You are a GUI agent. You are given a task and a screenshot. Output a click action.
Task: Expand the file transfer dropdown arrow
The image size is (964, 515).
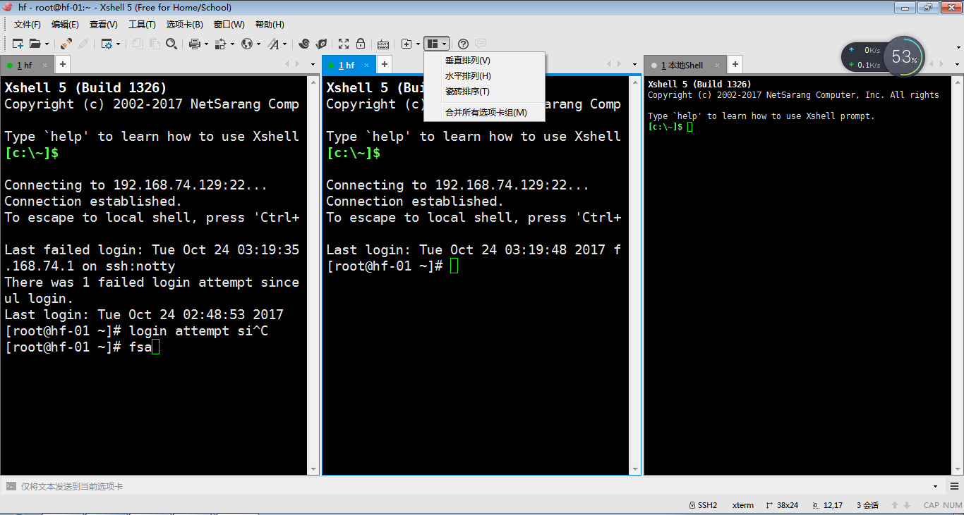pos(231,44)
